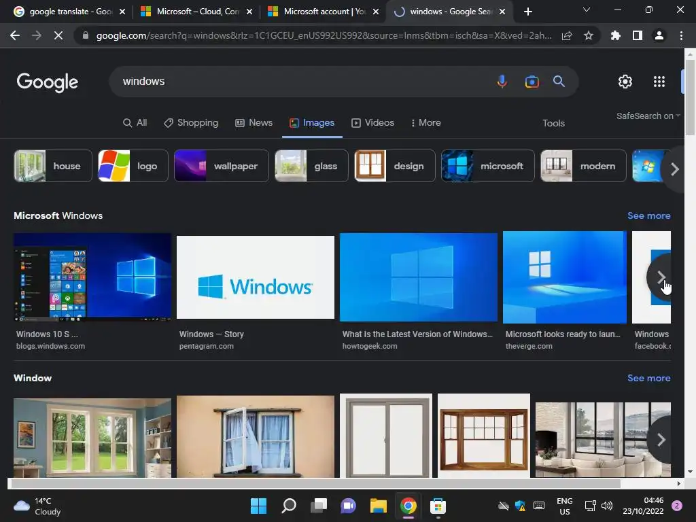Open Chrome tab search chevron
Viewport: 696px width, 522px height.
(587, 10)
